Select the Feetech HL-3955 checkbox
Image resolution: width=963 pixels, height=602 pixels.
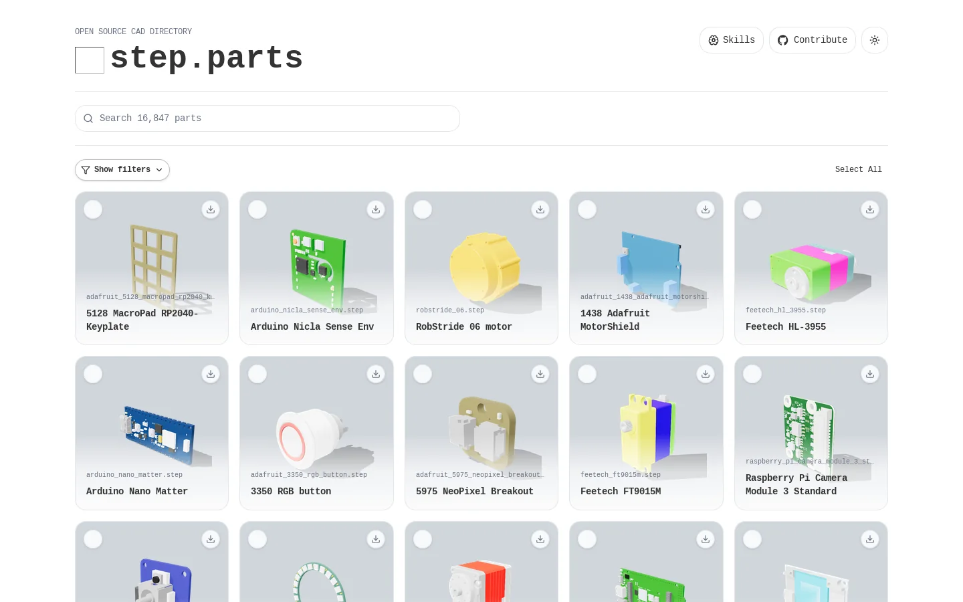(752, 209)
